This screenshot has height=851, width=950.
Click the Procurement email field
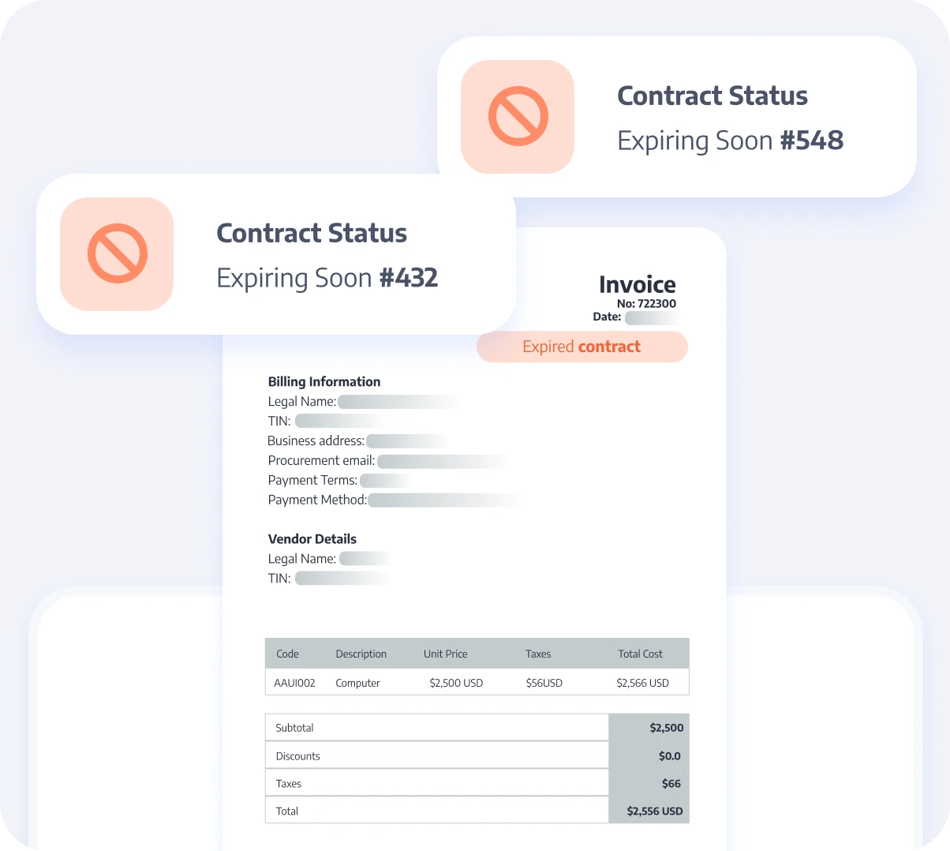tap(442, 461)
